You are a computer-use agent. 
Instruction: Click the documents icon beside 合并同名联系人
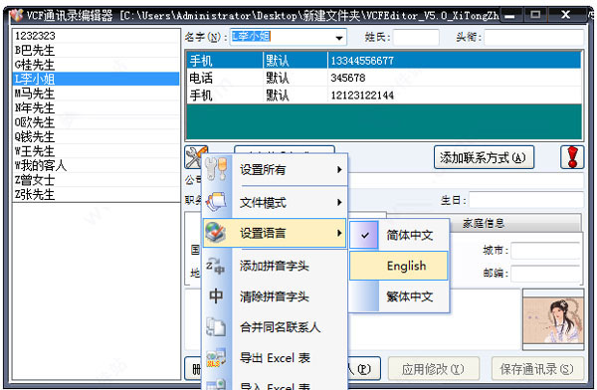[x=216, y=326]
